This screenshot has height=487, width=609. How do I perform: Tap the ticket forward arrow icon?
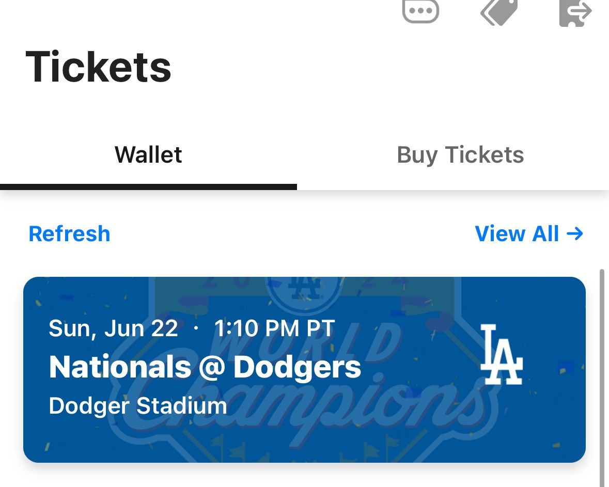pos(575,11)
